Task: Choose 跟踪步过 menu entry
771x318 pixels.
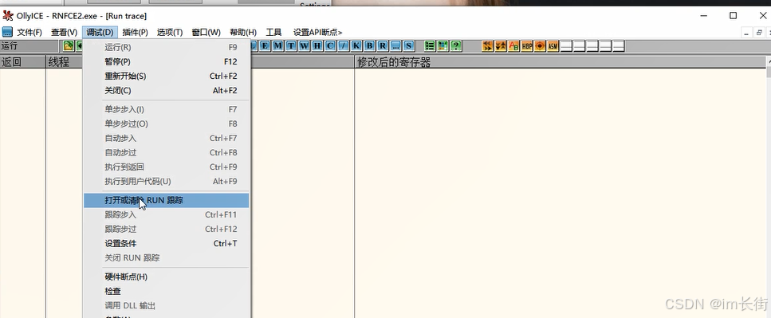Action: click(166, 229)
